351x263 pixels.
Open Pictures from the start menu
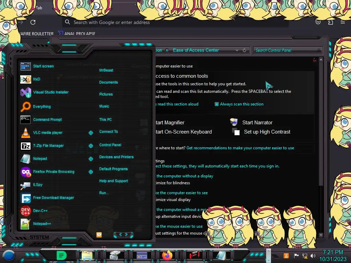point(106,95)
